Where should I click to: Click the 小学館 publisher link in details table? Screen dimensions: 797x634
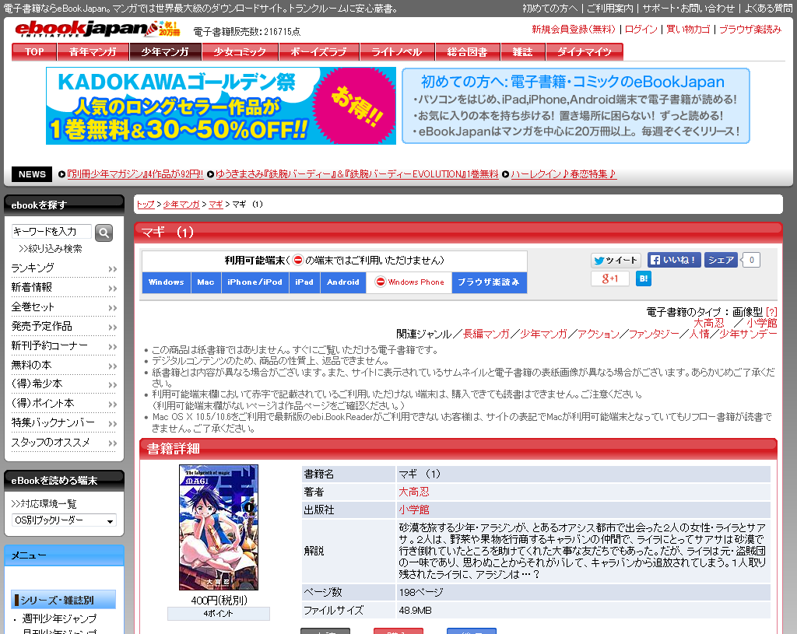point(414,510)
